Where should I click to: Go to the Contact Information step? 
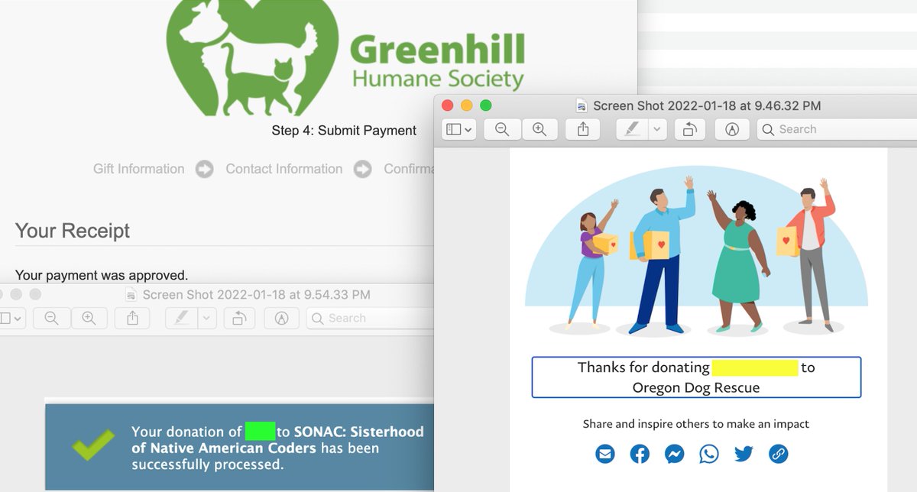pos(284,169)
